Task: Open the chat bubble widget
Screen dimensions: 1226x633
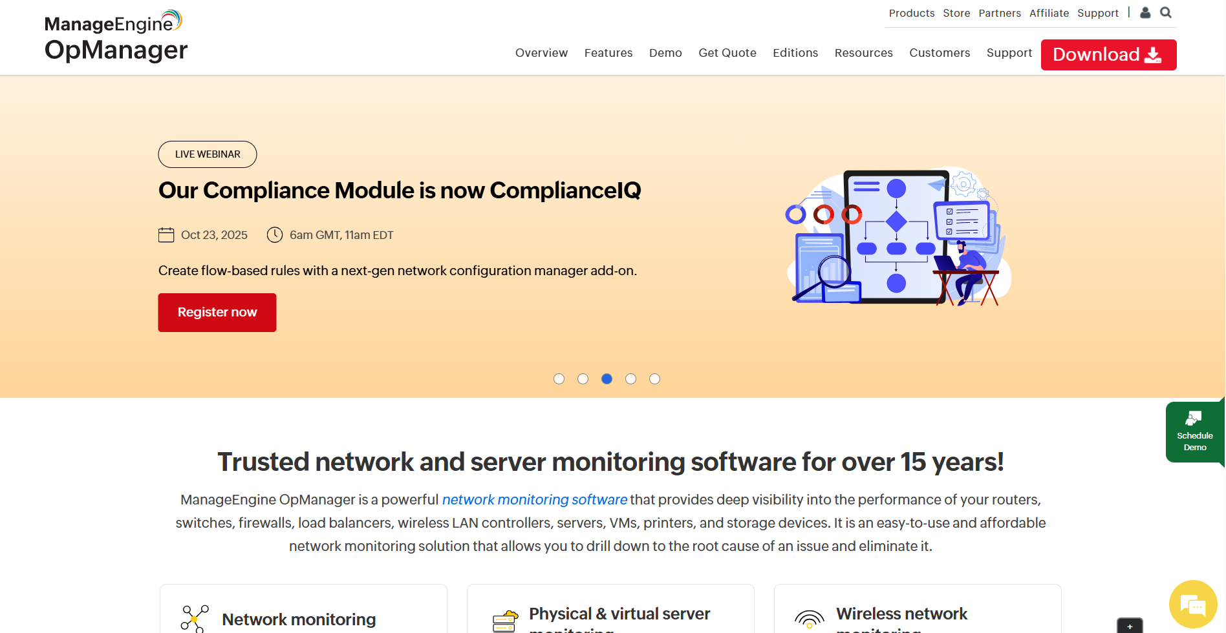Action: [1192, 603]
